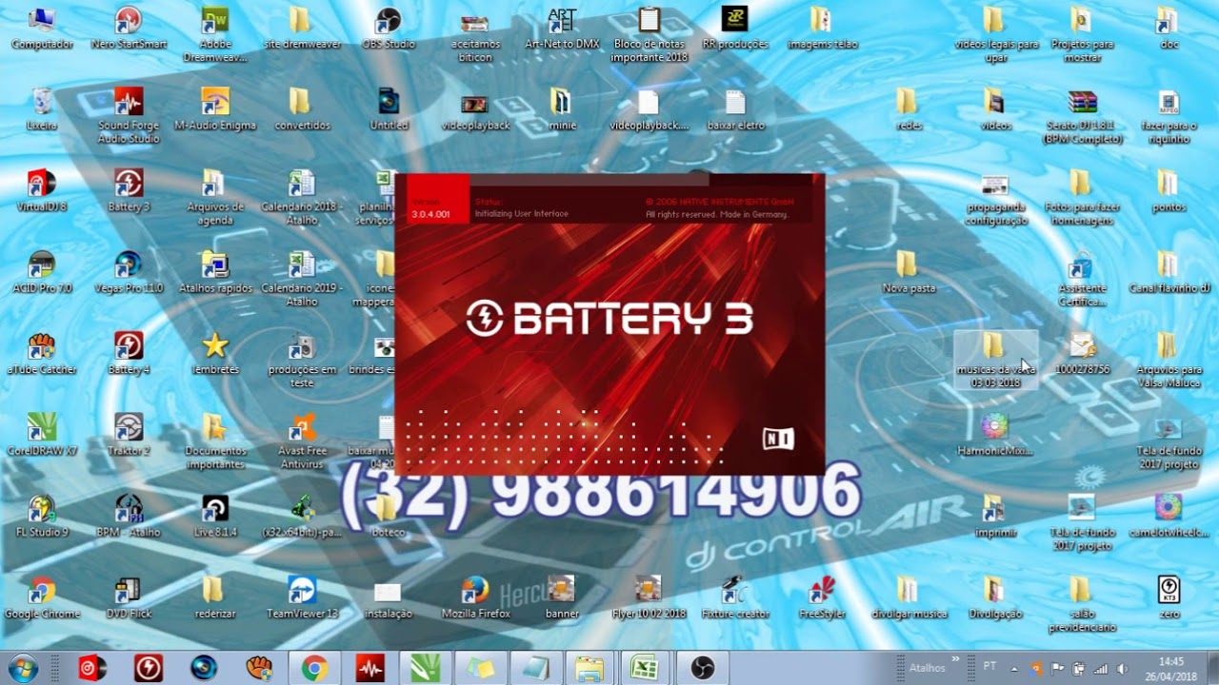The width and height of the screenshot is (1219, 685).
Task: Select the HarmonicMixing shortcut icon
Action: pyautogui.click(x=995, y=434)
